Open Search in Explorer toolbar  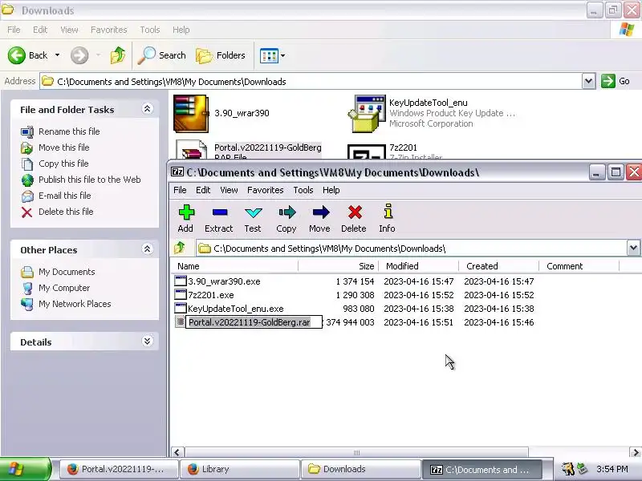[162, 55]
